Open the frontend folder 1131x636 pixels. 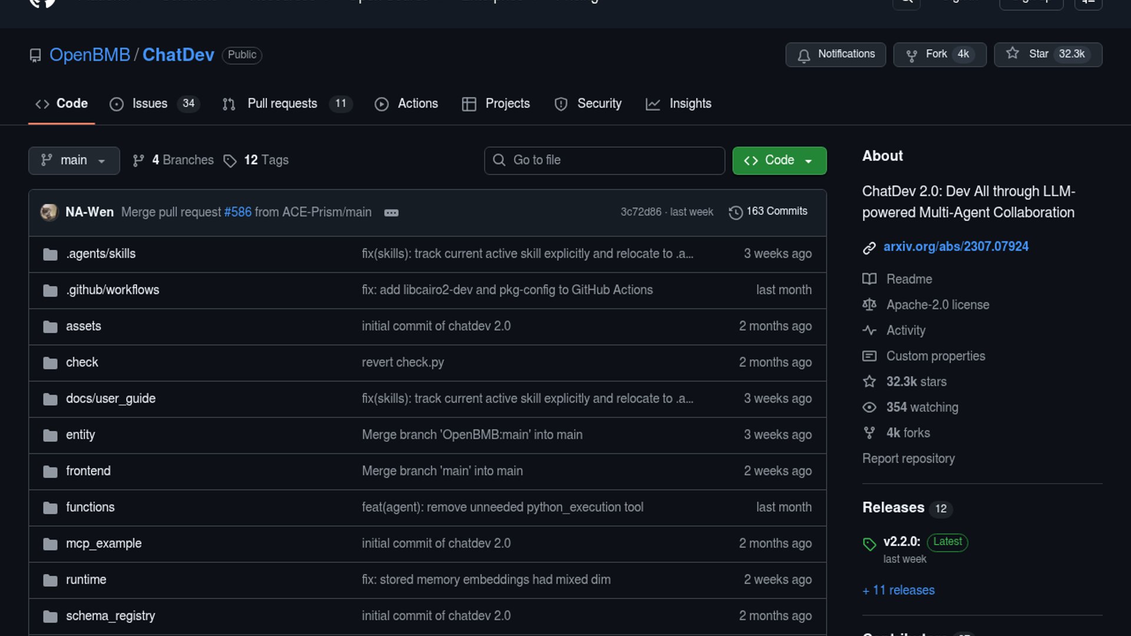[x=88, y=471]
